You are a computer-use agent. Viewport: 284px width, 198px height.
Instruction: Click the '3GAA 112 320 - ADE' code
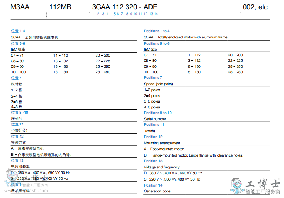(125, 7)
